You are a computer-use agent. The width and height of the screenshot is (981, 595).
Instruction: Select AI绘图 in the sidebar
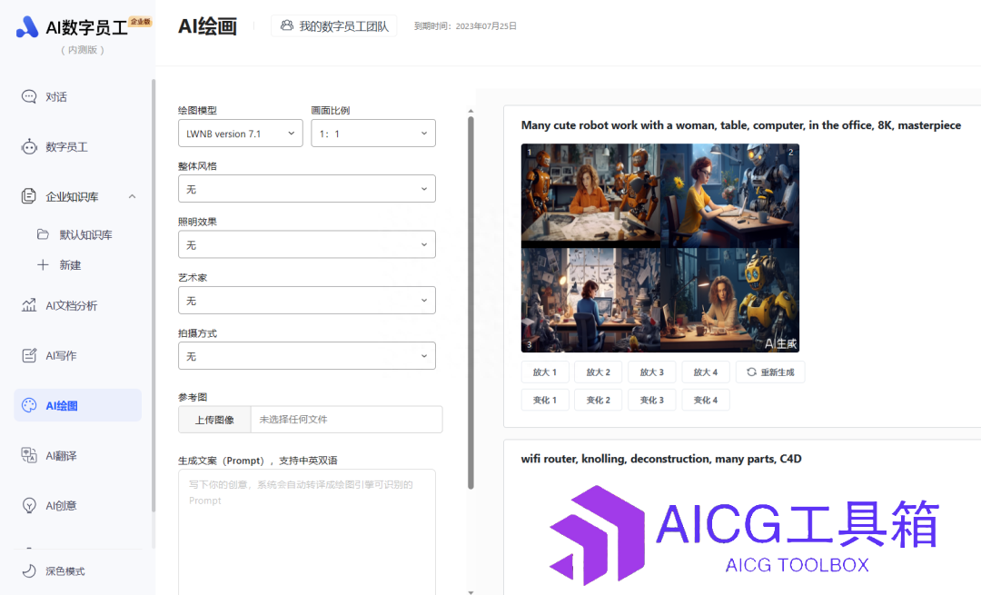77,405
